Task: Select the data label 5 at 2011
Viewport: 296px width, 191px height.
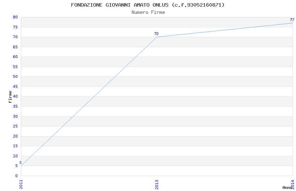Action: click(x=21, y=163)
